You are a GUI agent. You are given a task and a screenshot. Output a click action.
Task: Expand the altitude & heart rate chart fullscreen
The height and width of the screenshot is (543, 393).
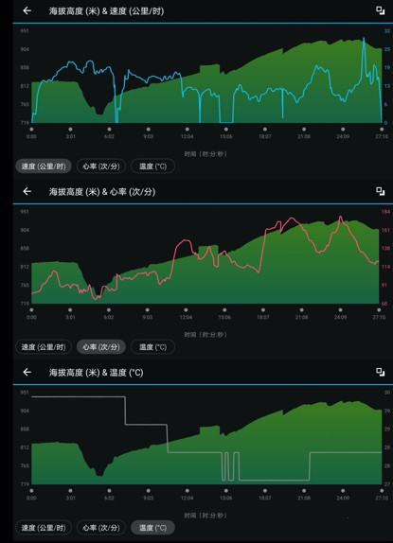pyautogui.click(x=380, y=191)
